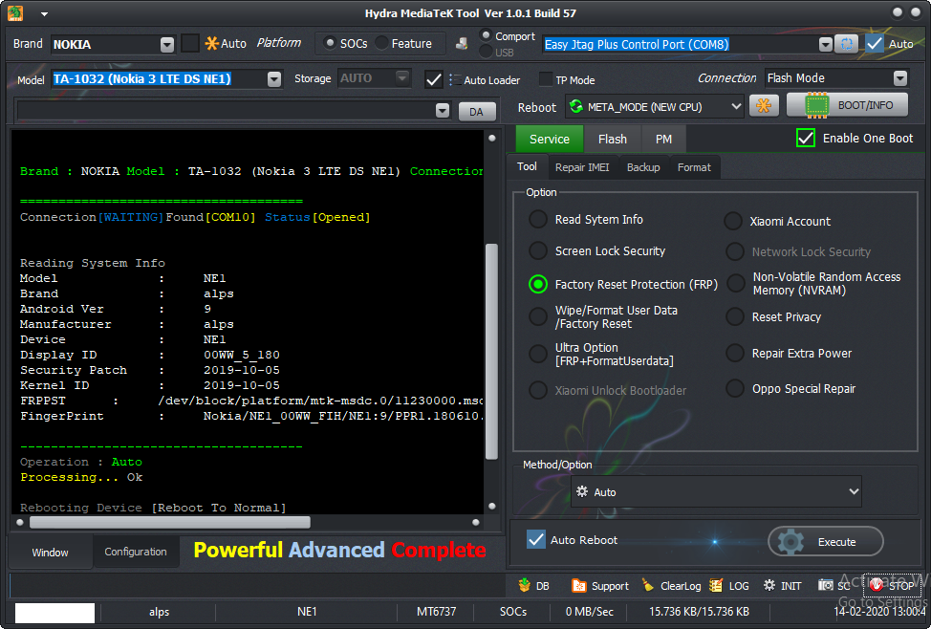Open the Model TA-1032 dropdown

273,79
